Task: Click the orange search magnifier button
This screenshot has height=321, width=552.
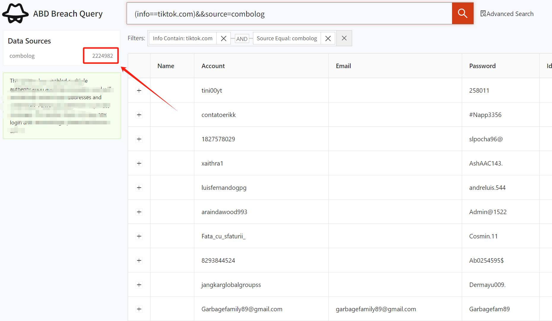Action: (x=462, y=13)
